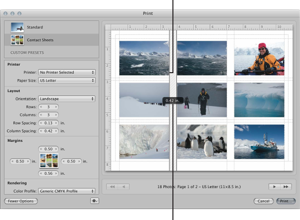Select the Contact Sheets preset

(40, 40)
